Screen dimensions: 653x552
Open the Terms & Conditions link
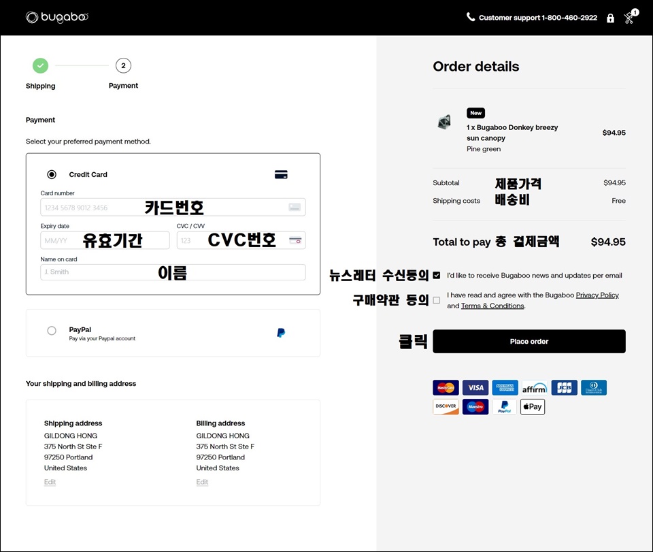[x=492, y=306]
